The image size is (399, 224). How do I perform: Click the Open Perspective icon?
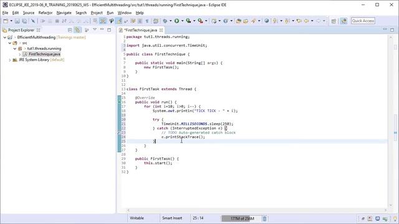point(334,21)
